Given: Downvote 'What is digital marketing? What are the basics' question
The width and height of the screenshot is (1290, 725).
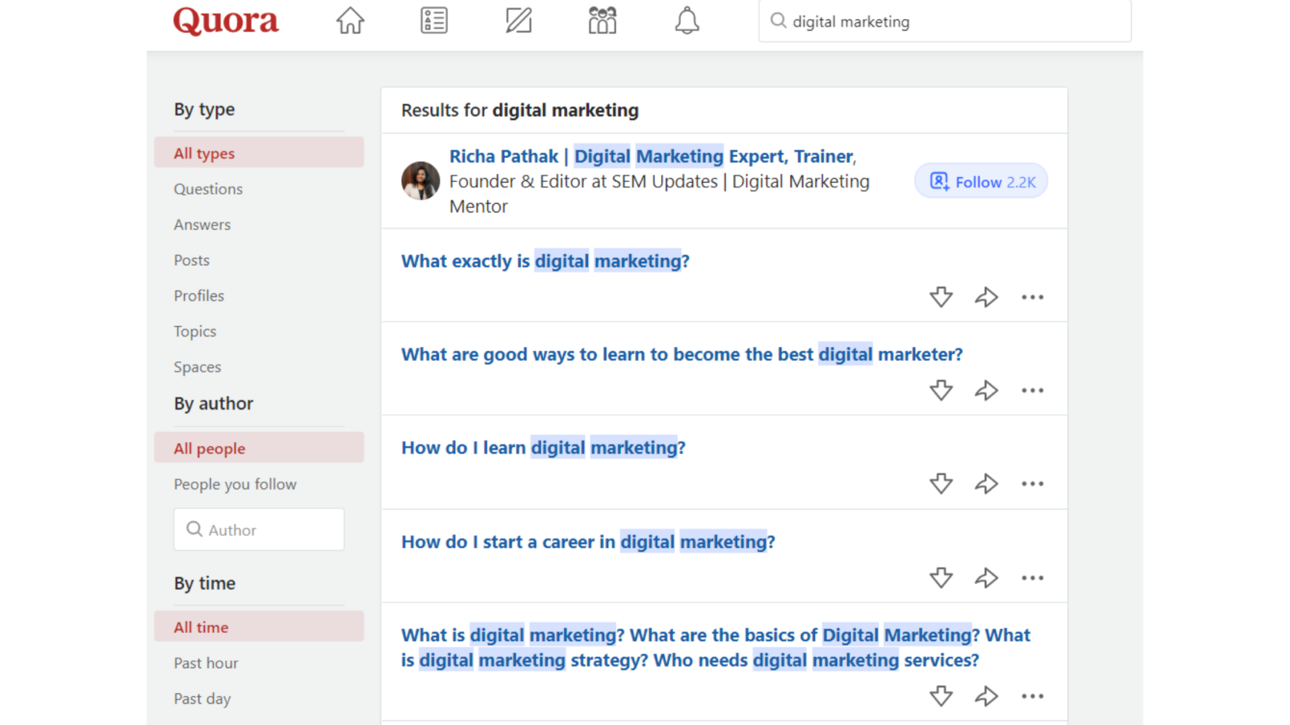Looking at the screenshot, I should pos(941,696).
